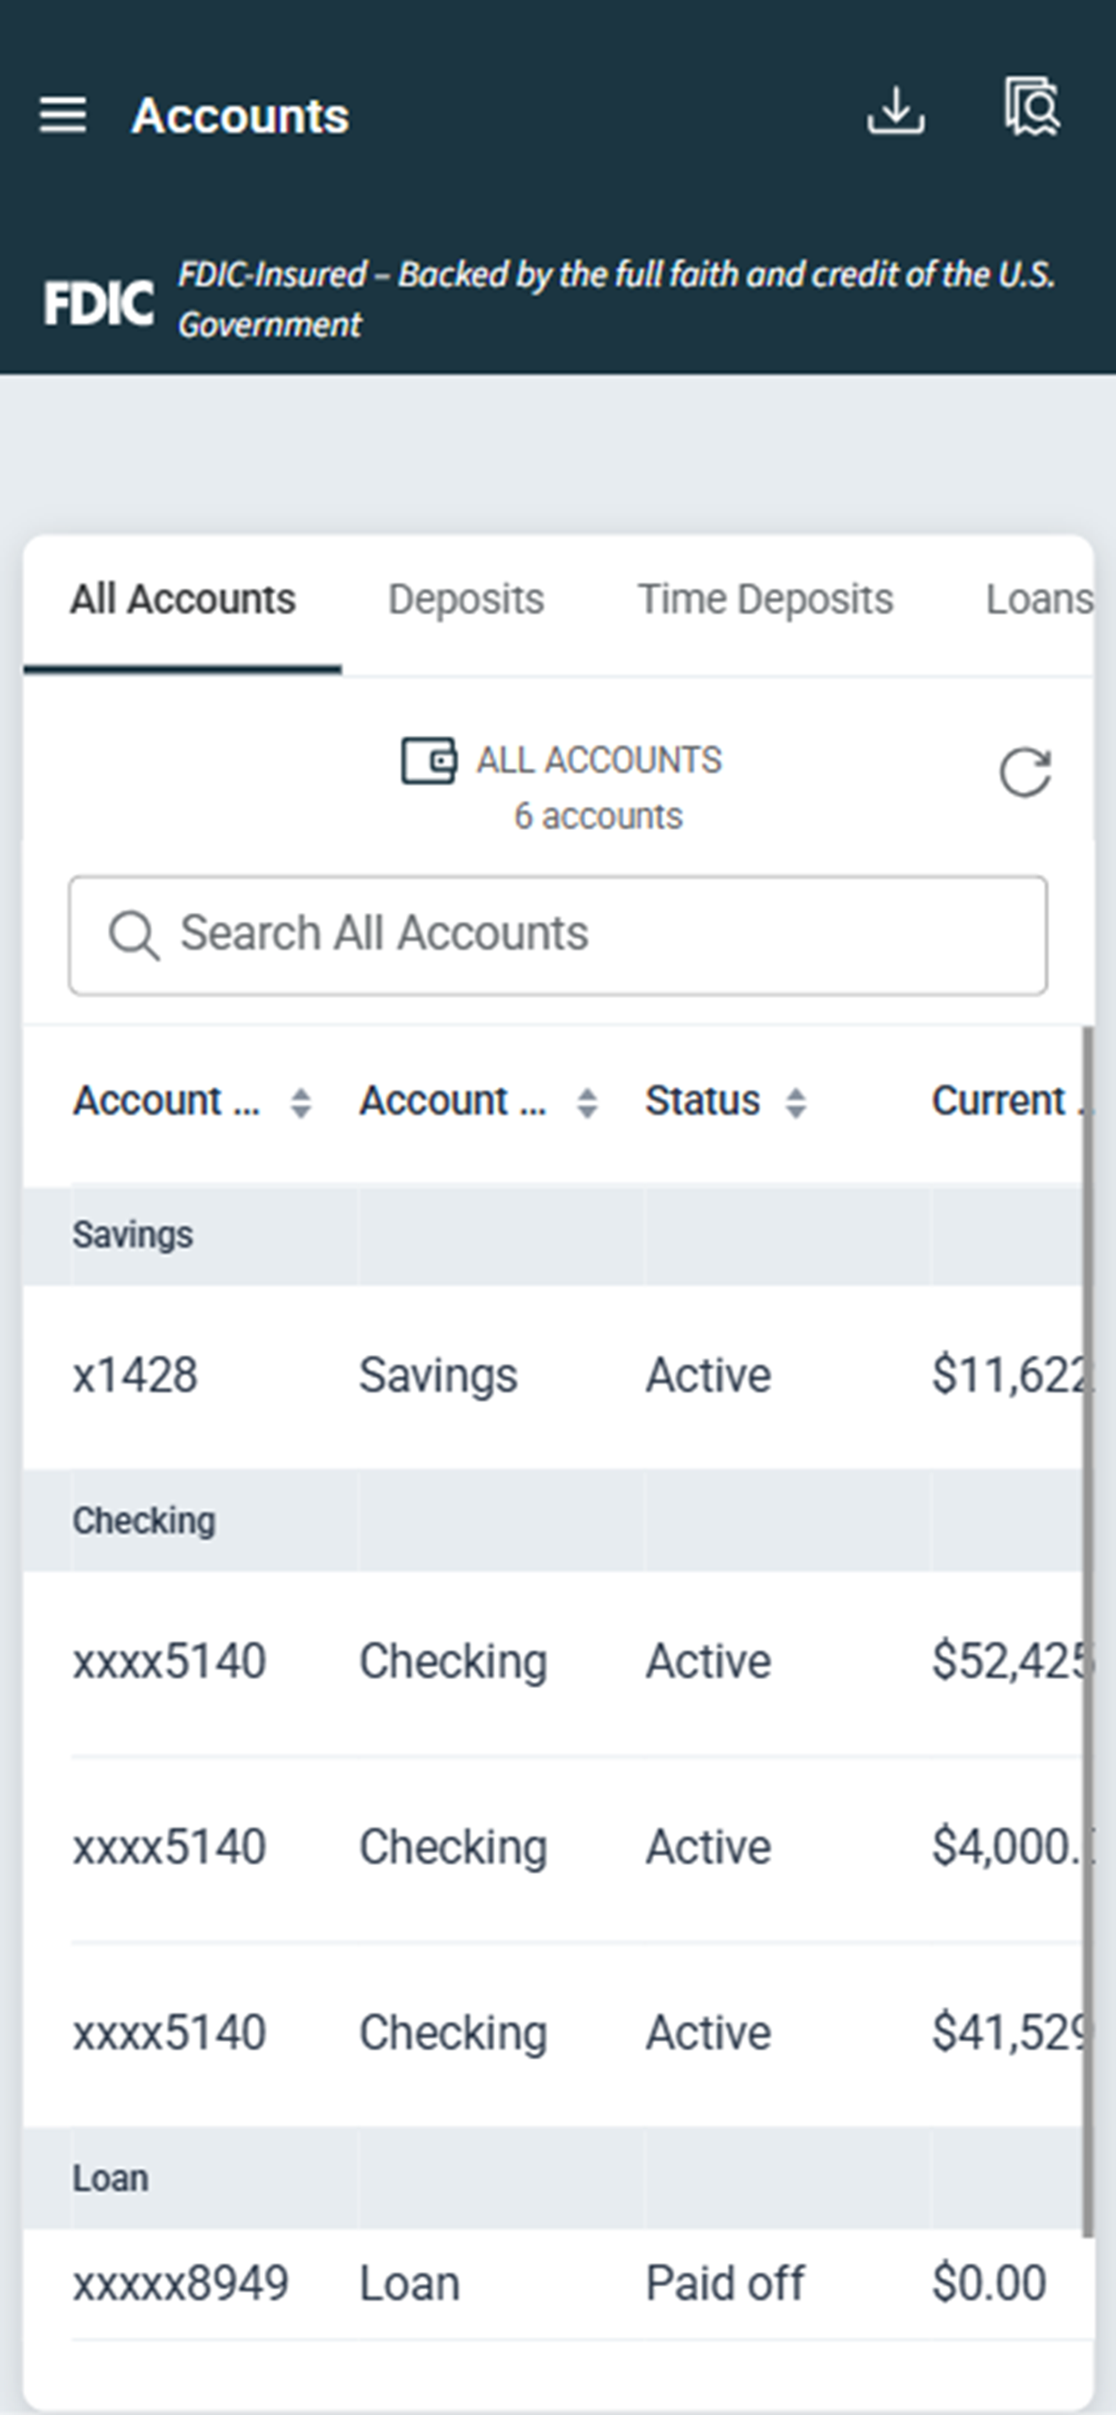Click the Search All Accounts field
The width and height of the screenshot is (1116, 2415).
(558, 934)
